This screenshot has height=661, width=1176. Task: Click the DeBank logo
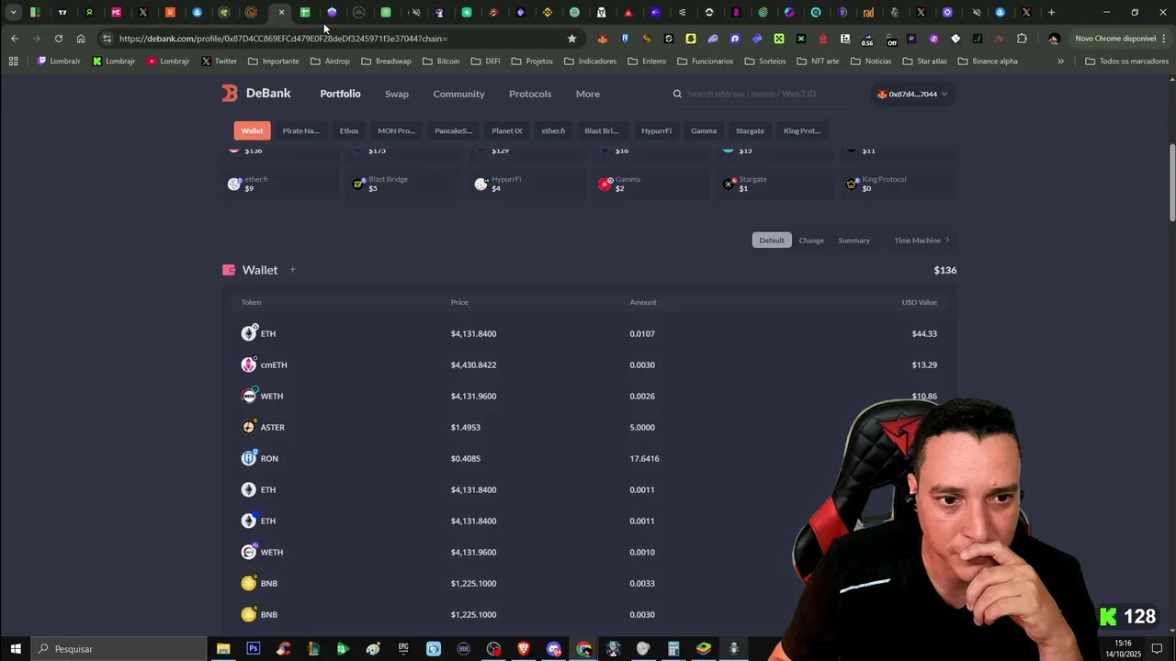click(255, 94)
